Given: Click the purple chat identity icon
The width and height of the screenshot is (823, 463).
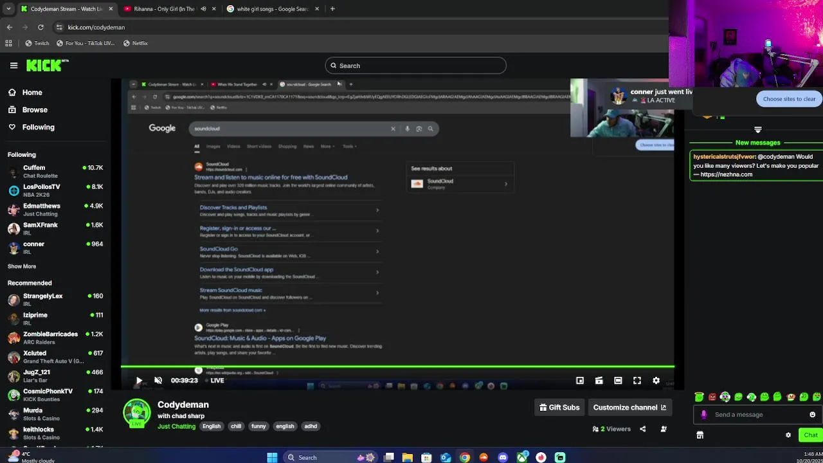Looking at the screenshot, I should 704,415.
